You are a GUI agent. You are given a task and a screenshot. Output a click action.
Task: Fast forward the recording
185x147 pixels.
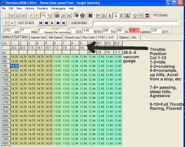coord(58,23)
